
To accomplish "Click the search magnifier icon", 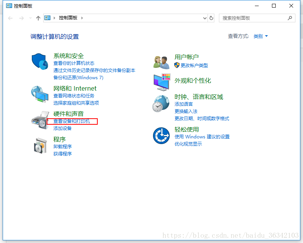I will 290,18.
